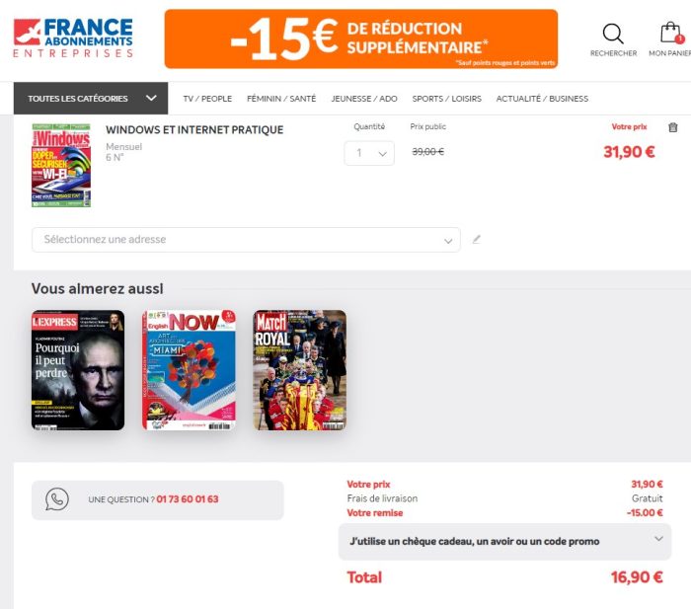
Task: Click the -15€ réduction supplémentaire banner
Action: (360, 39)
